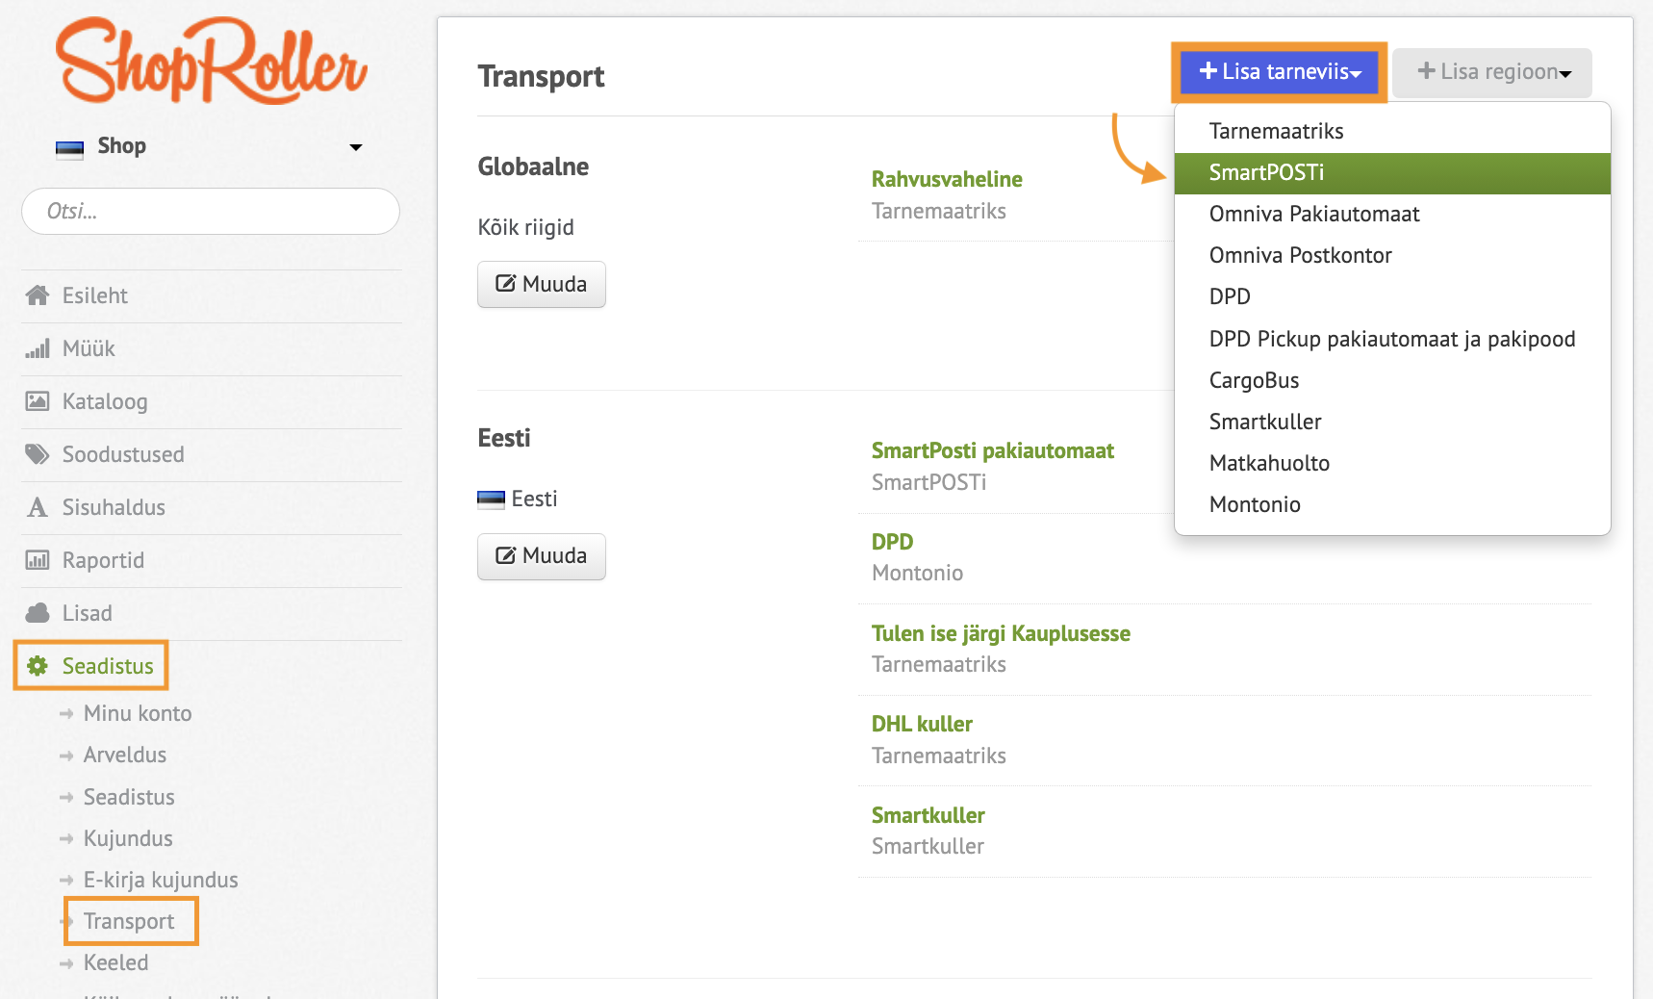The image size is (1653, 999).
Task: Pick Montonio delivery method option
Action: [1254, 505]
